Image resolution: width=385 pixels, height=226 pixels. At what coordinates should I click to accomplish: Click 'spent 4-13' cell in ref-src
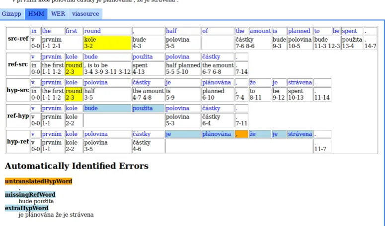(x=148, y=68)
